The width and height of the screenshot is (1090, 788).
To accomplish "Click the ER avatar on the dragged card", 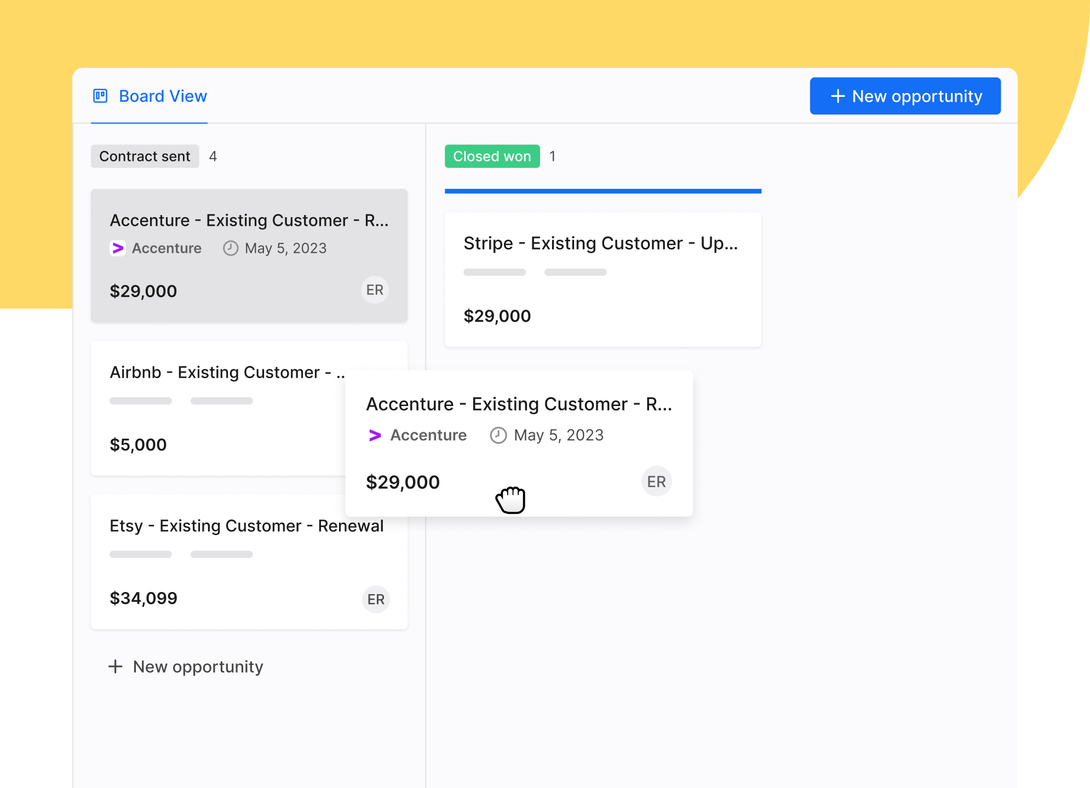I will coord(656,481).
